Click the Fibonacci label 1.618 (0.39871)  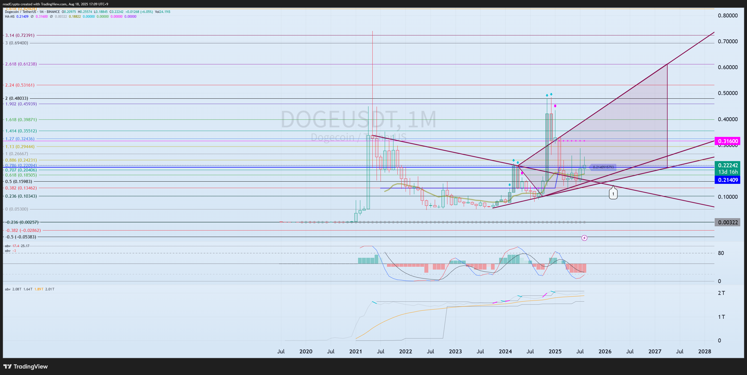point(21,119)
